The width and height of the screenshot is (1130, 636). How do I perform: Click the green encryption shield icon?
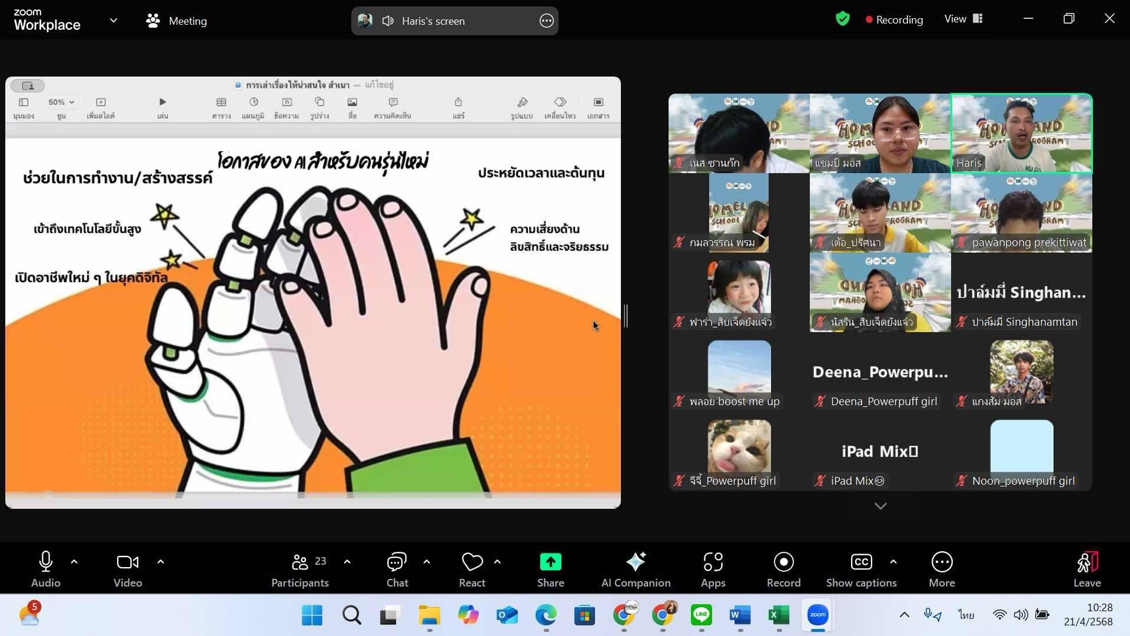click(x=842, y=19)
